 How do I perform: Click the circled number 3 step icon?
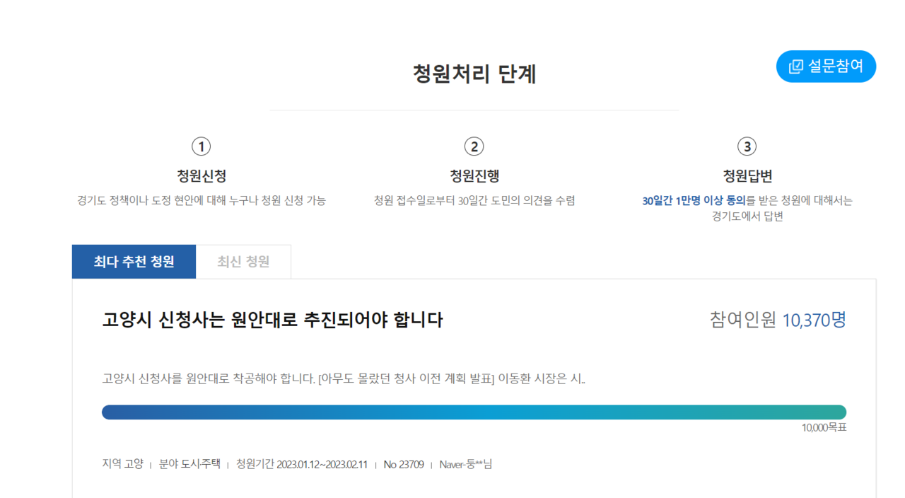747,146
